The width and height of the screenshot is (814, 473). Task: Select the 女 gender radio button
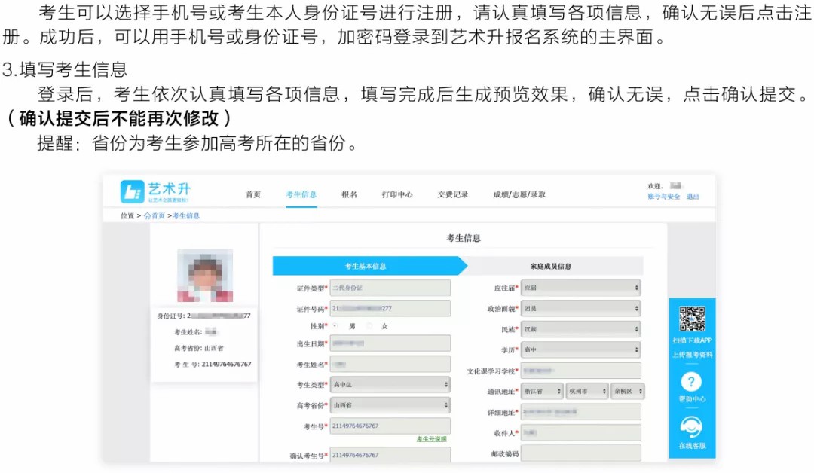369,326
